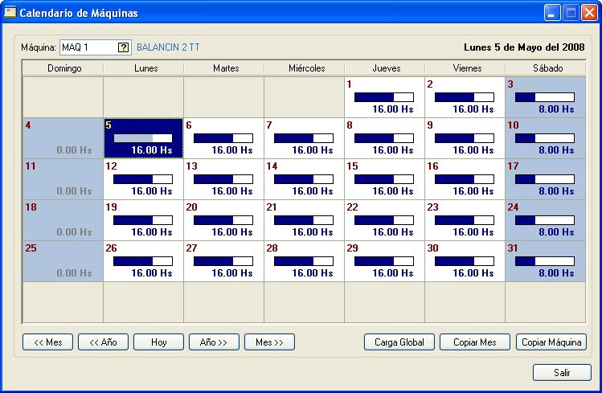This screenshot has width=602, height=393.
Task: Click the Máquina input field
Action: coord(88,47)
